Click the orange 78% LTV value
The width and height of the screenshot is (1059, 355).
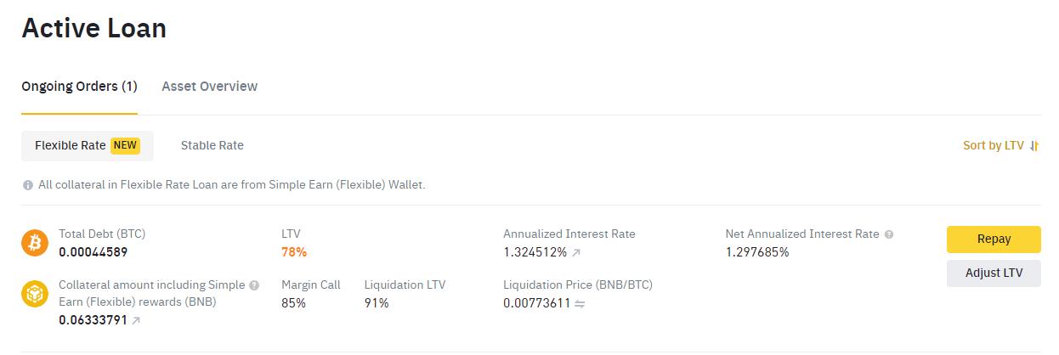coord(294,252)
